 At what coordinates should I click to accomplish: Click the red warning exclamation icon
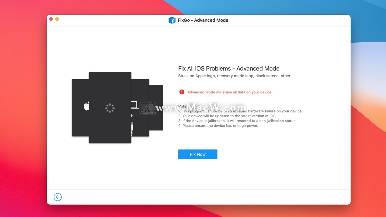182,92
